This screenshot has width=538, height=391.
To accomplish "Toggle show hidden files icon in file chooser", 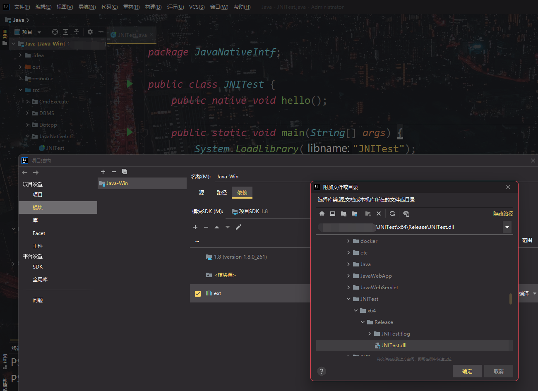I will click(x=406, y=214).
